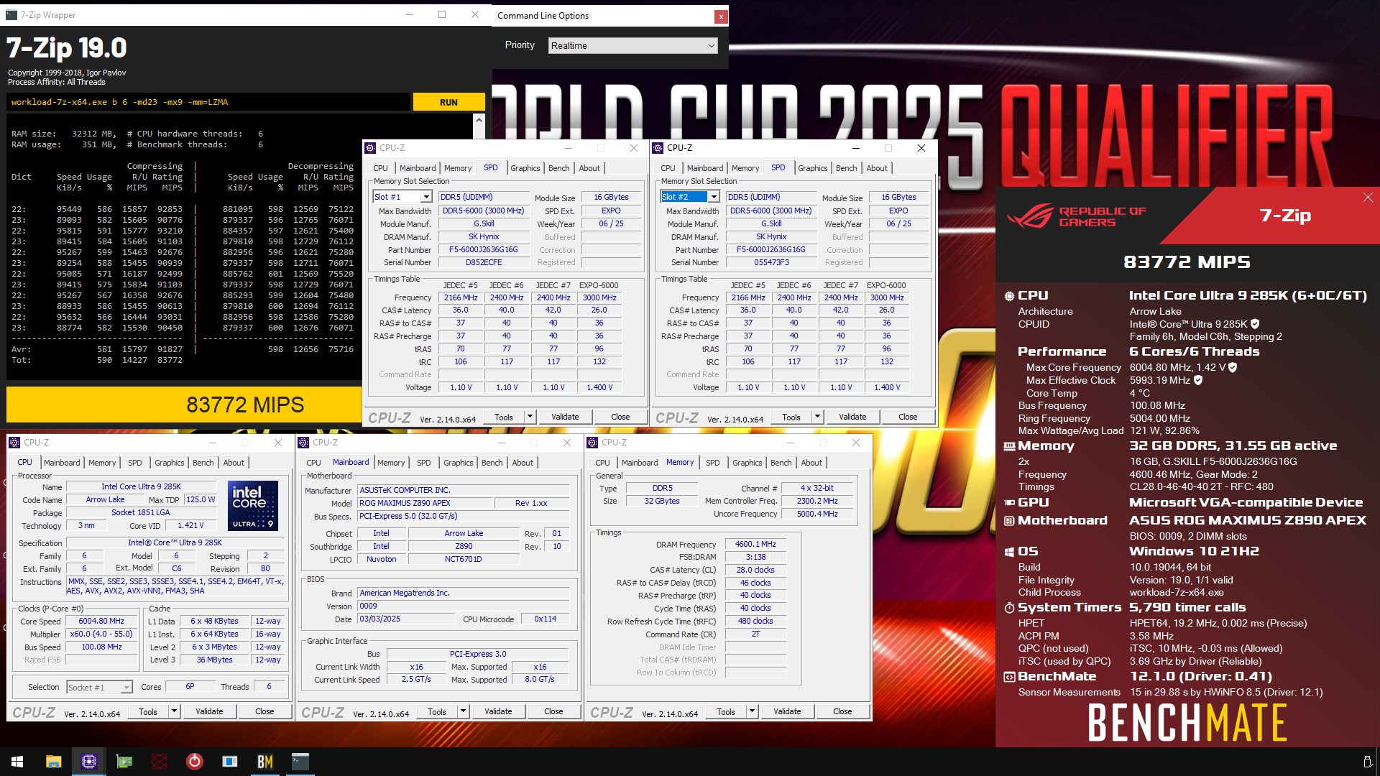The image size is (1380, 776).
Task: Click Validate in CPU-Z Memory window
Action: click(787, 711)
